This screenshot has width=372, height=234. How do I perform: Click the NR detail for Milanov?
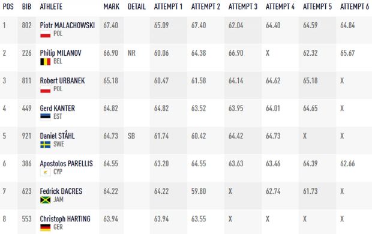tap(131, 53)
